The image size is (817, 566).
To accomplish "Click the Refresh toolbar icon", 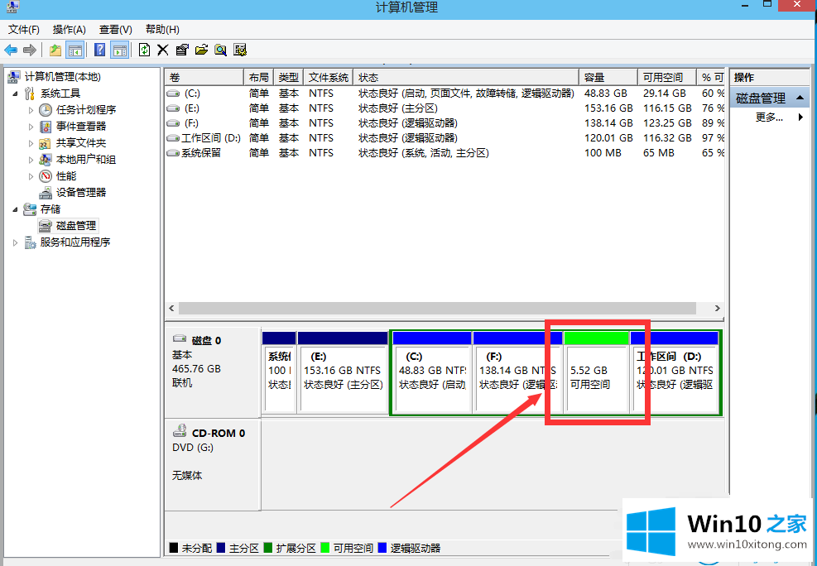I will (144, 50).
